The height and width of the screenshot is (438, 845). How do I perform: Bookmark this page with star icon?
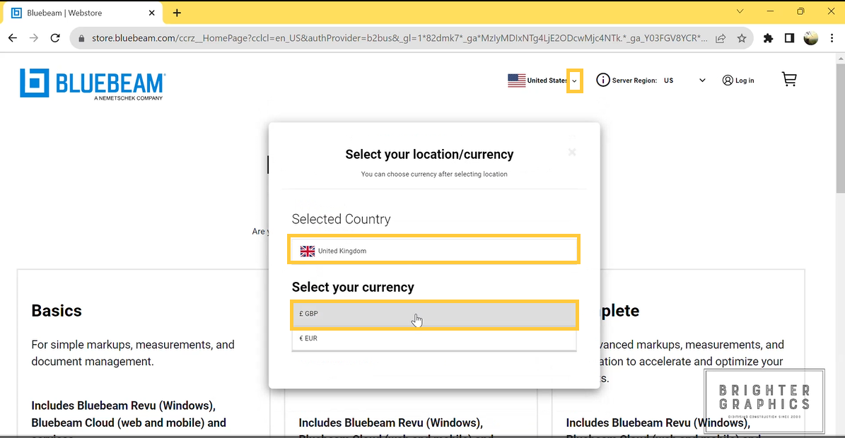tap(742, 38)
